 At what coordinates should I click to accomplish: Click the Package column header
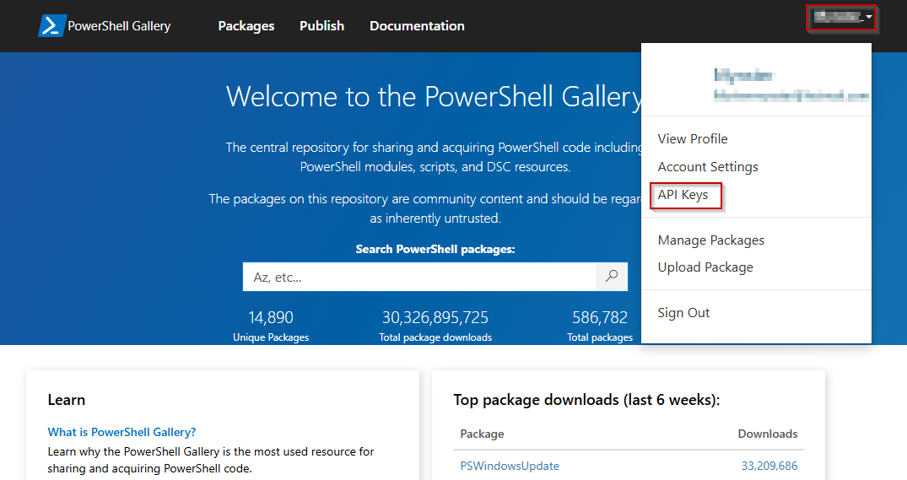(x=482, y=434)
